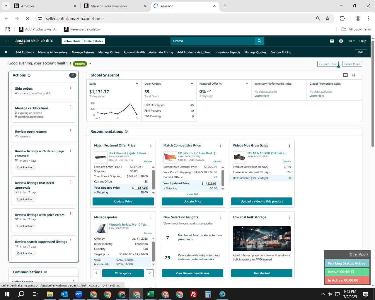375x300 pixels.
Task: Open FileZilla from the taskbar
Action: tap(194, 294)
